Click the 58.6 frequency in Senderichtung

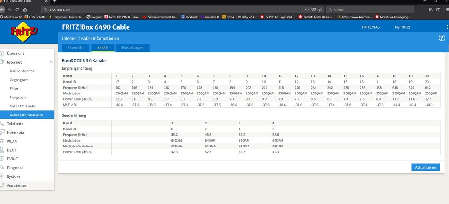(275, 134)
